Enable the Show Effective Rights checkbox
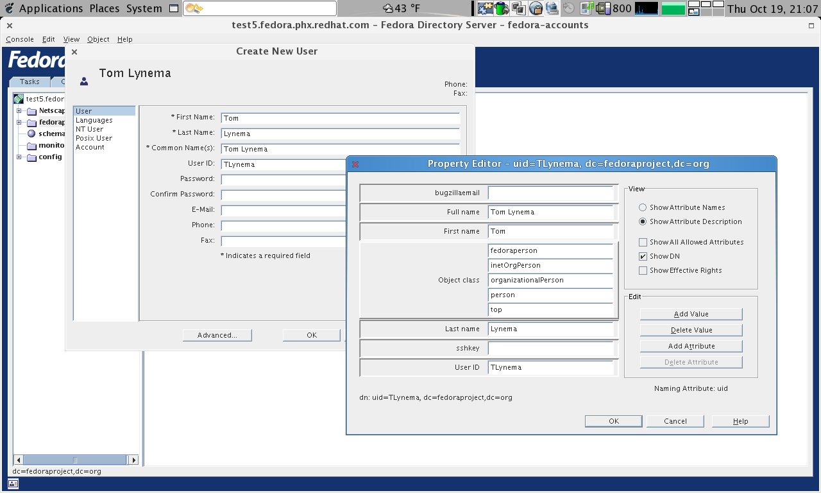821x493 pixels. [643, 270]
